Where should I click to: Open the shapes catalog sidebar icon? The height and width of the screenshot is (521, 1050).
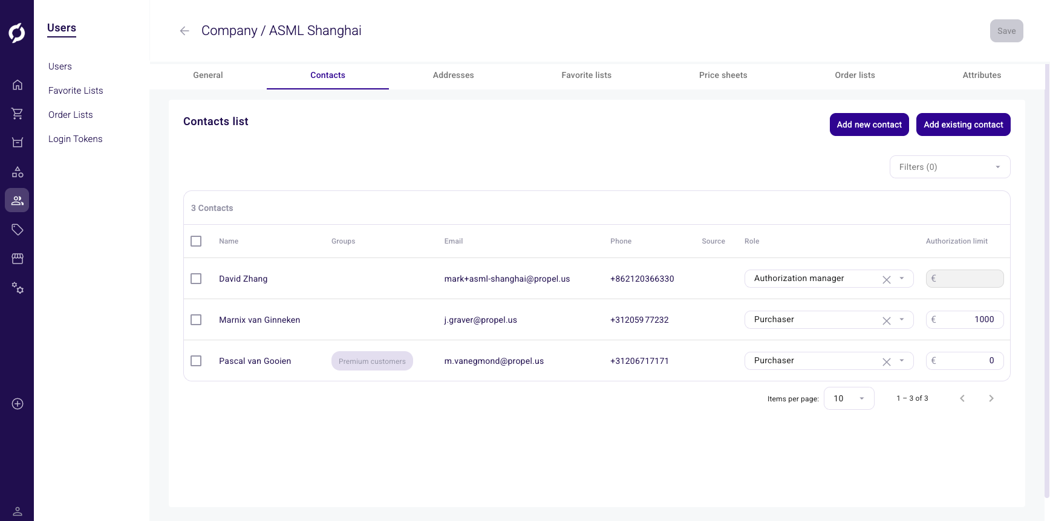pos(18,172)
